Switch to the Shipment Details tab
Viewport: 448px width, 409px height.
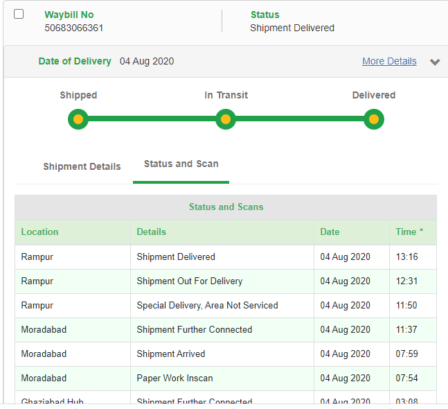[x=82, y=166]
